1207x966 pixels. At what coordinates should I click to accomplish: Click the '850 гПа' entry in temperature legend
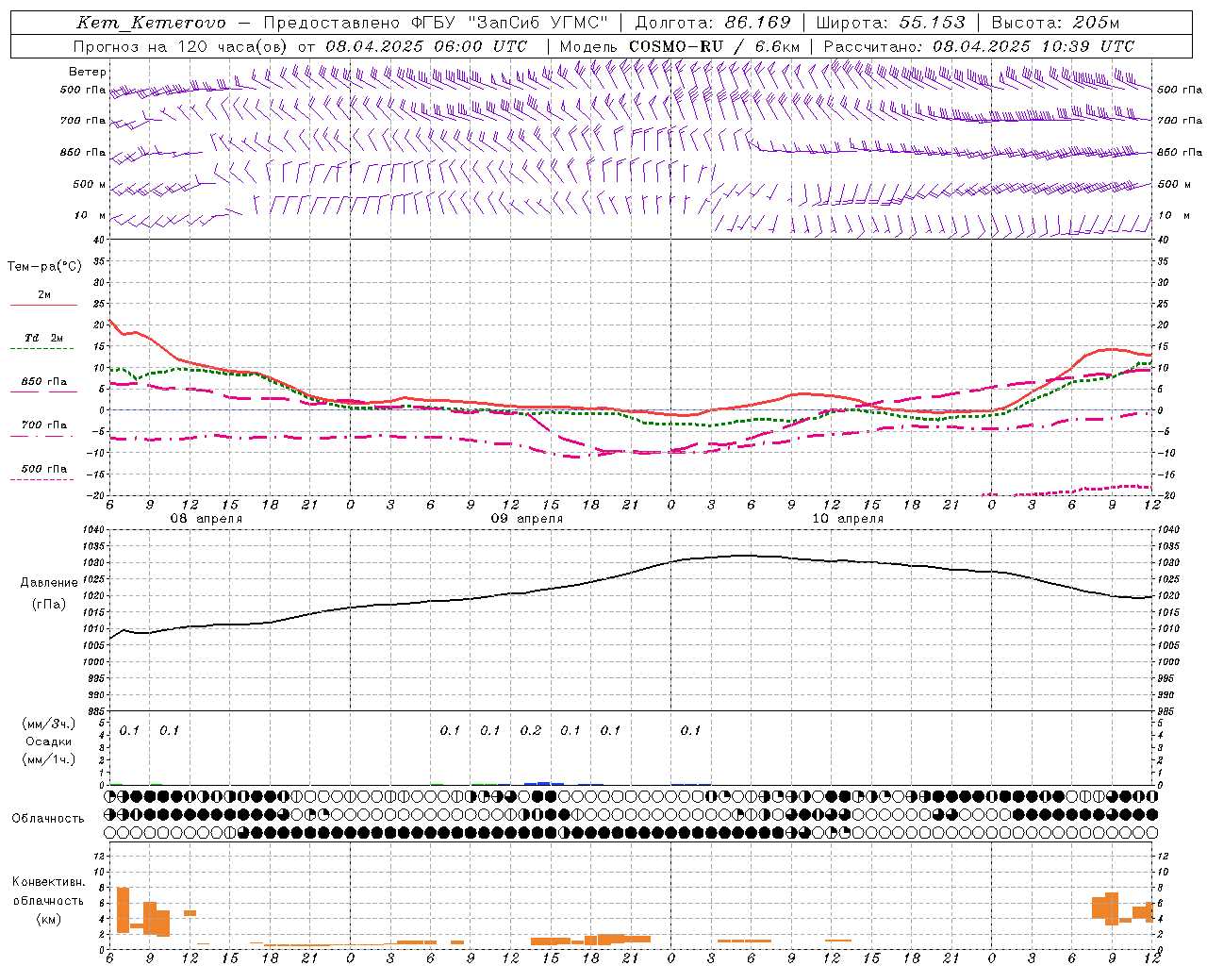click(x=44, y=382)
